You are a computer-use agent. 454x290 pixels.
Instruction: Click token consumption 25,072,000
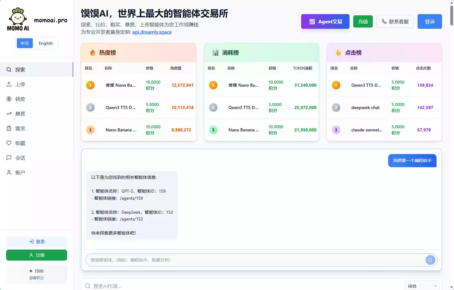305,107
